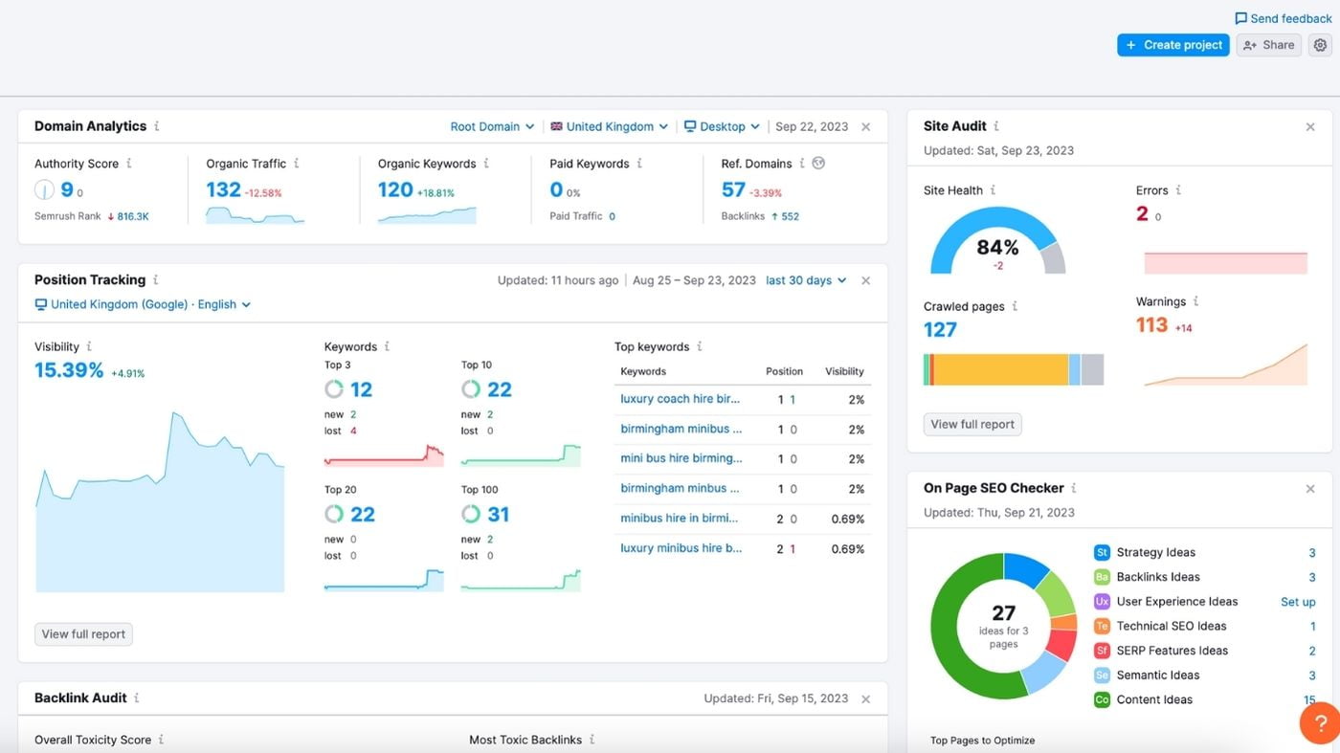The image size is (1340, 753).
Task: Close the Domain Analytics widget
Action: [865, 126]
